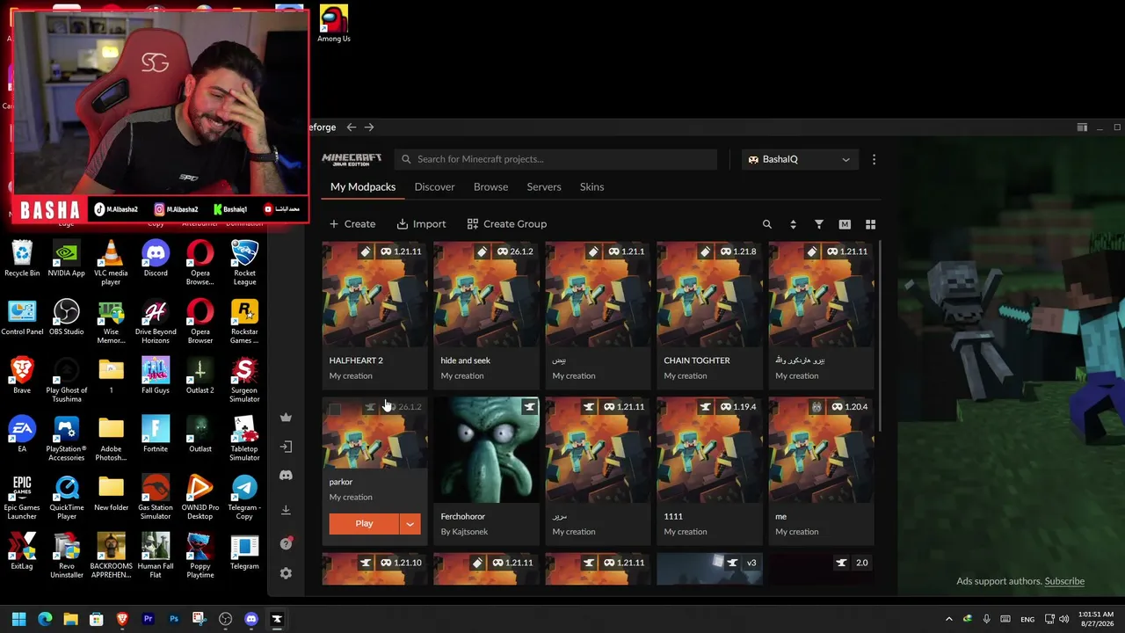The image size is (1125, 633).
Task: Launch OBS Studio from the desktop
Action: coord(67,317)
